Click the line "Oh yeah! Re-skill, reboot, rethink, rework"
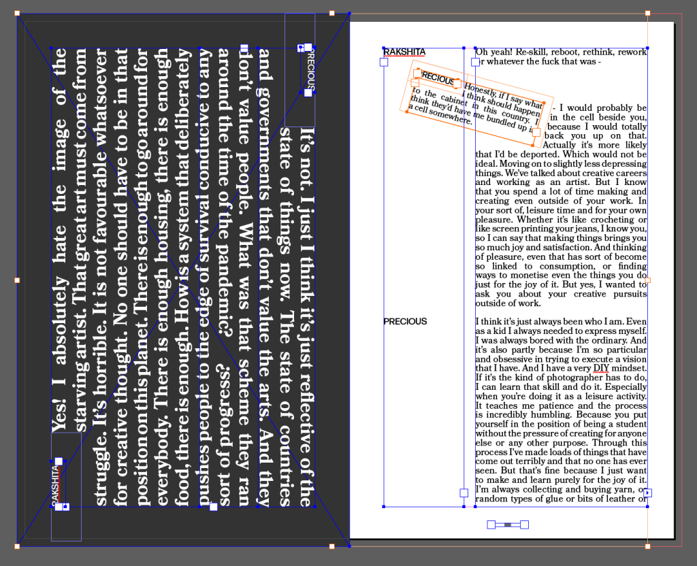697x566 pixels. pos(561,52)
